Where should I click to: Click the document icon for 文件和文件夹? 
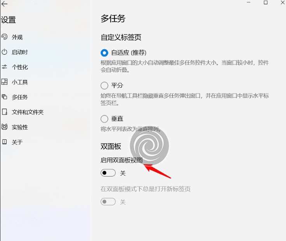click(5, 112)
